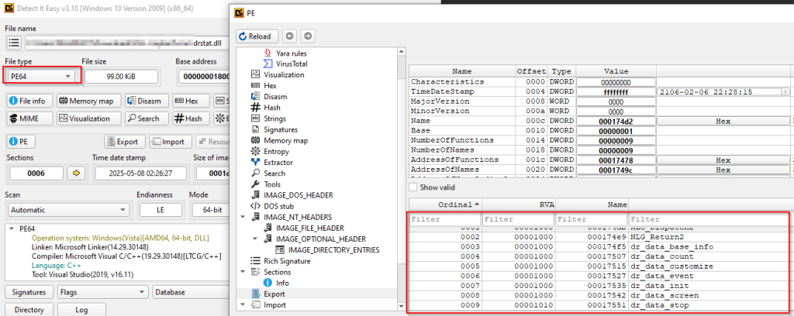The width and height of the screenshot is (794, 316).
Task: Click the forward navigation arrow in PE window
Action: coord(308,36)
